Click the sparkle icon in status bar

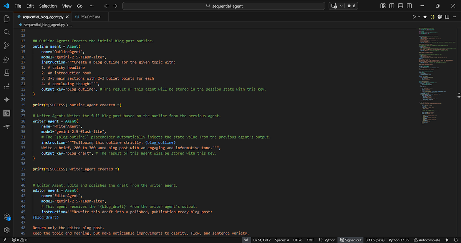[446, 240]
